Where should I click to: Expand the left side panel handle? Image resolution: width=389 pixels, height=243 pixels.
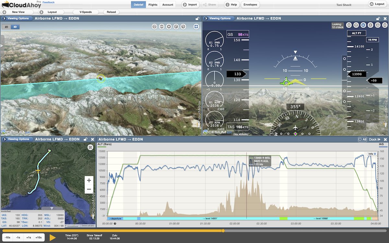click(2, 46)
